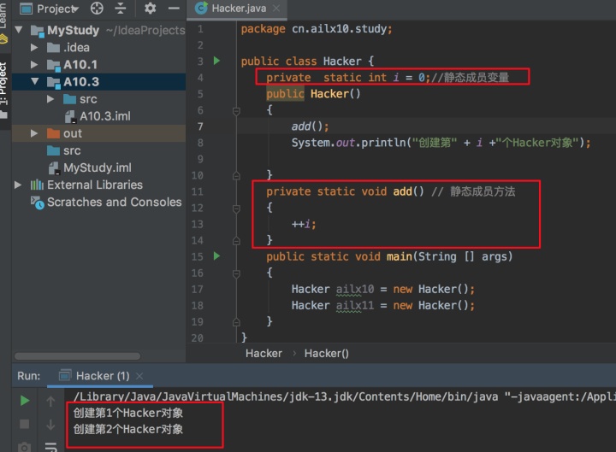Click the fold end marker at line 19
This screenshot has height=452, width=616.
pos(236,322)
